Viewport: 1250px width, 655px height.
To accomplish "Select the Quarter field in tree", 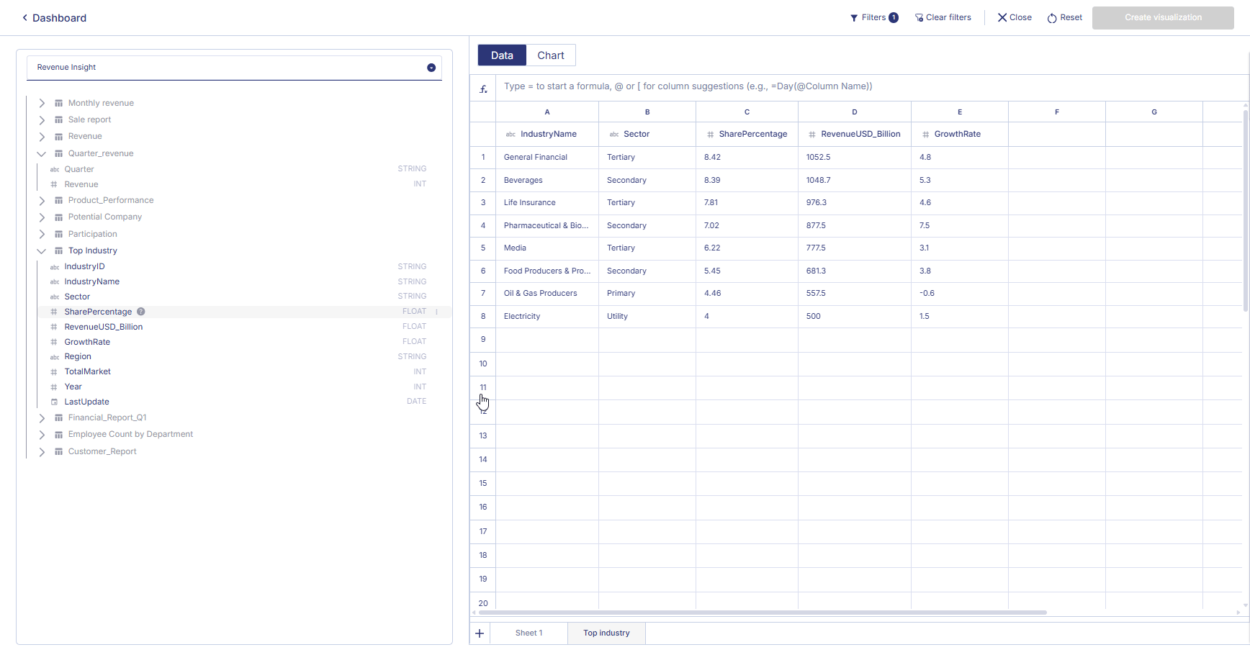I will click(x=79, y=170).
